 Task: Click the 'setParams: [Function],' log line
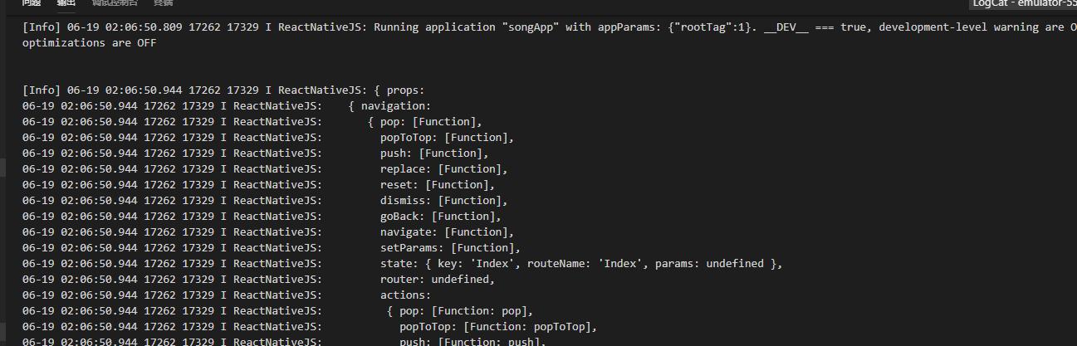click(x=450, y=248)
